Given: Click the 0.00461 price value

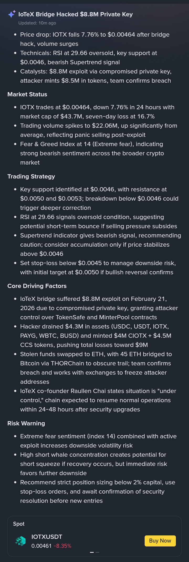Looking at the screenshot, I should 41,546.
